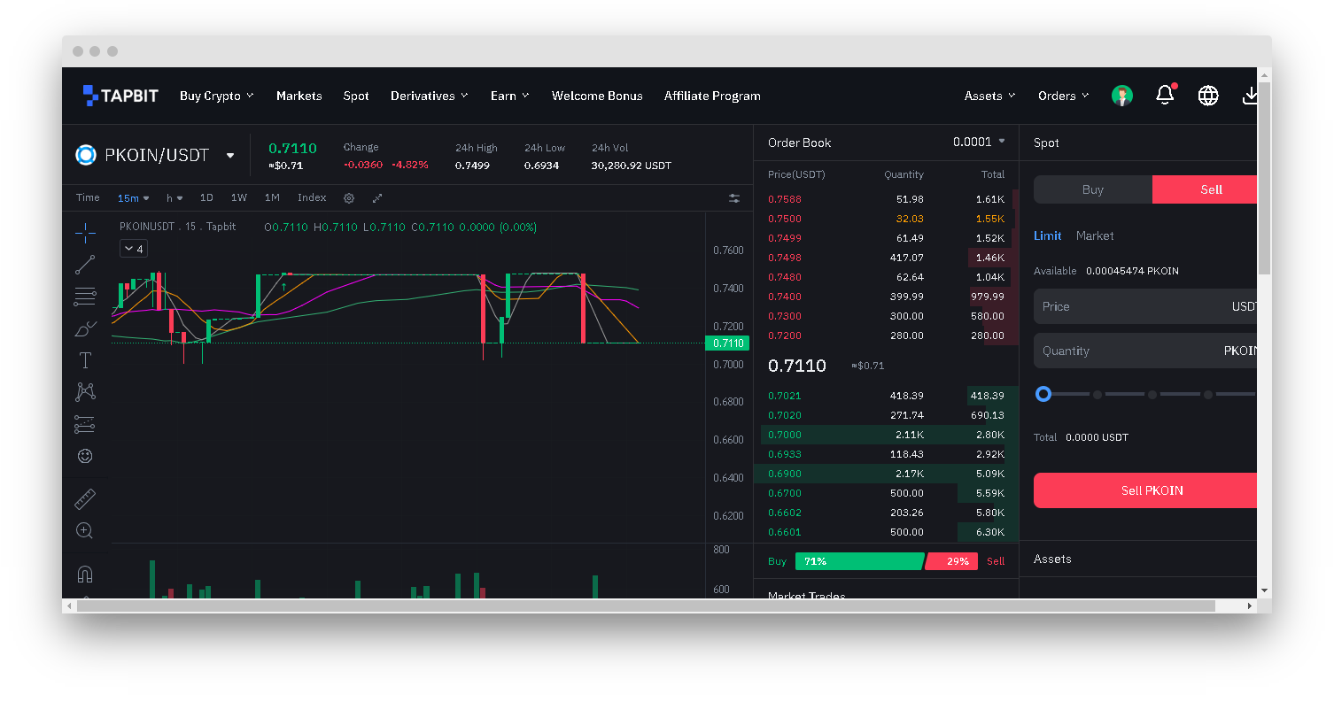Switch chart to Index price
The height and width of the screenshot is (702, 1334).
coord(312,198)
